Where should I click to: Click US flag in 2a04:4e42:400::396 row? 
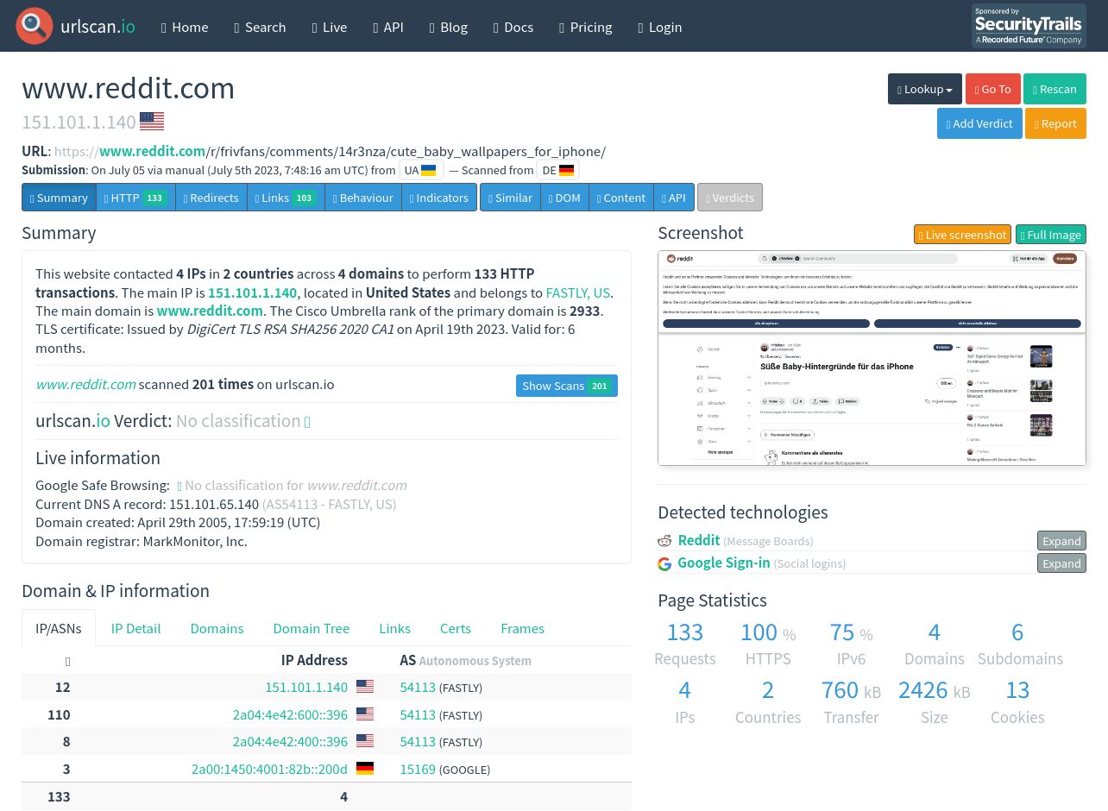365,741
